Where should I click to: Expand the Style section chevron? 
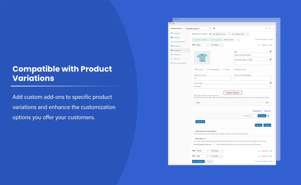tap(267, 103)
